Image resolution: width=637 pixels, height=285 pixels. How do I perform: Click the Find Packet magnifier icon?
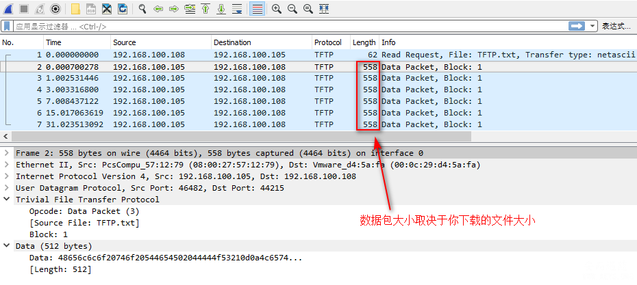142,9
